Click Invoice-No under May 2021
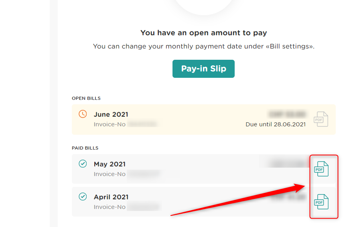Screen dimensions: 349x227 pyautogui.click(x=110, y=174)
